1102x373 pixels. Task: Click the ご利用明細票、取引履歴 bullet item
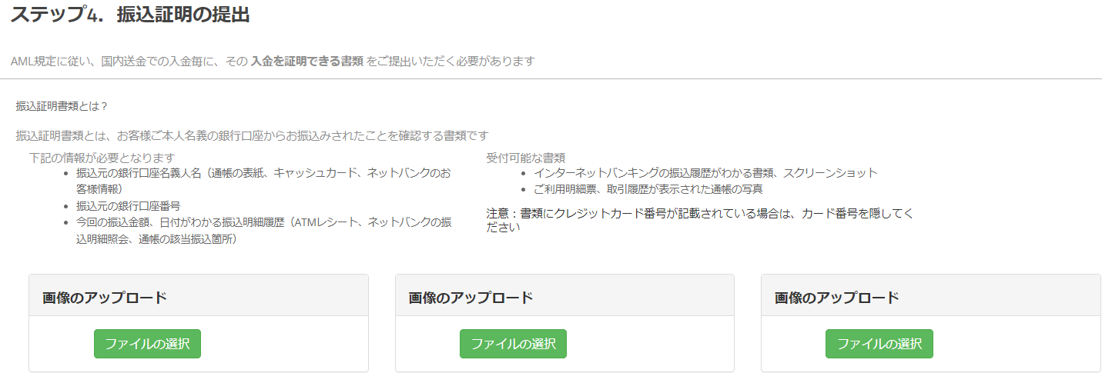pos(648,188)
